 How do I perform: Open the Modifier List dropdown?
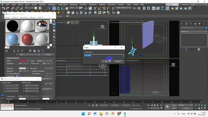pos(194,32)
